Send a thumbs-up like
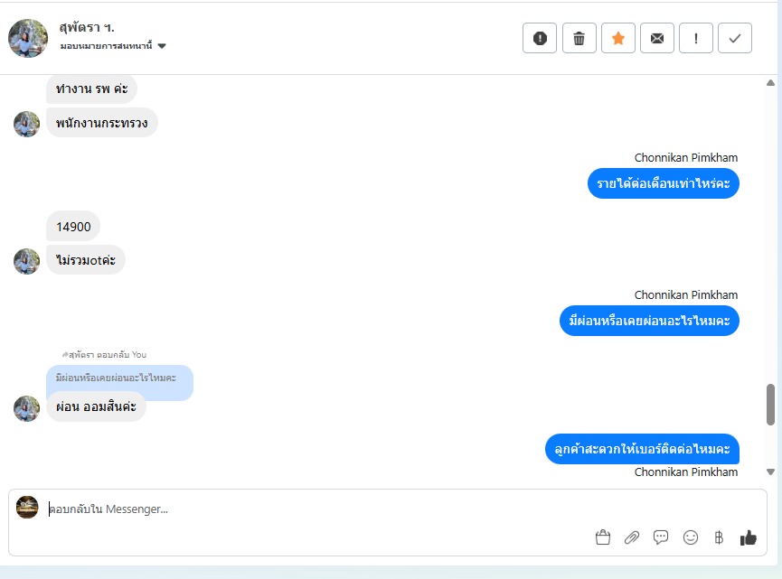This screenshot has width=782, height=579. 748,537
